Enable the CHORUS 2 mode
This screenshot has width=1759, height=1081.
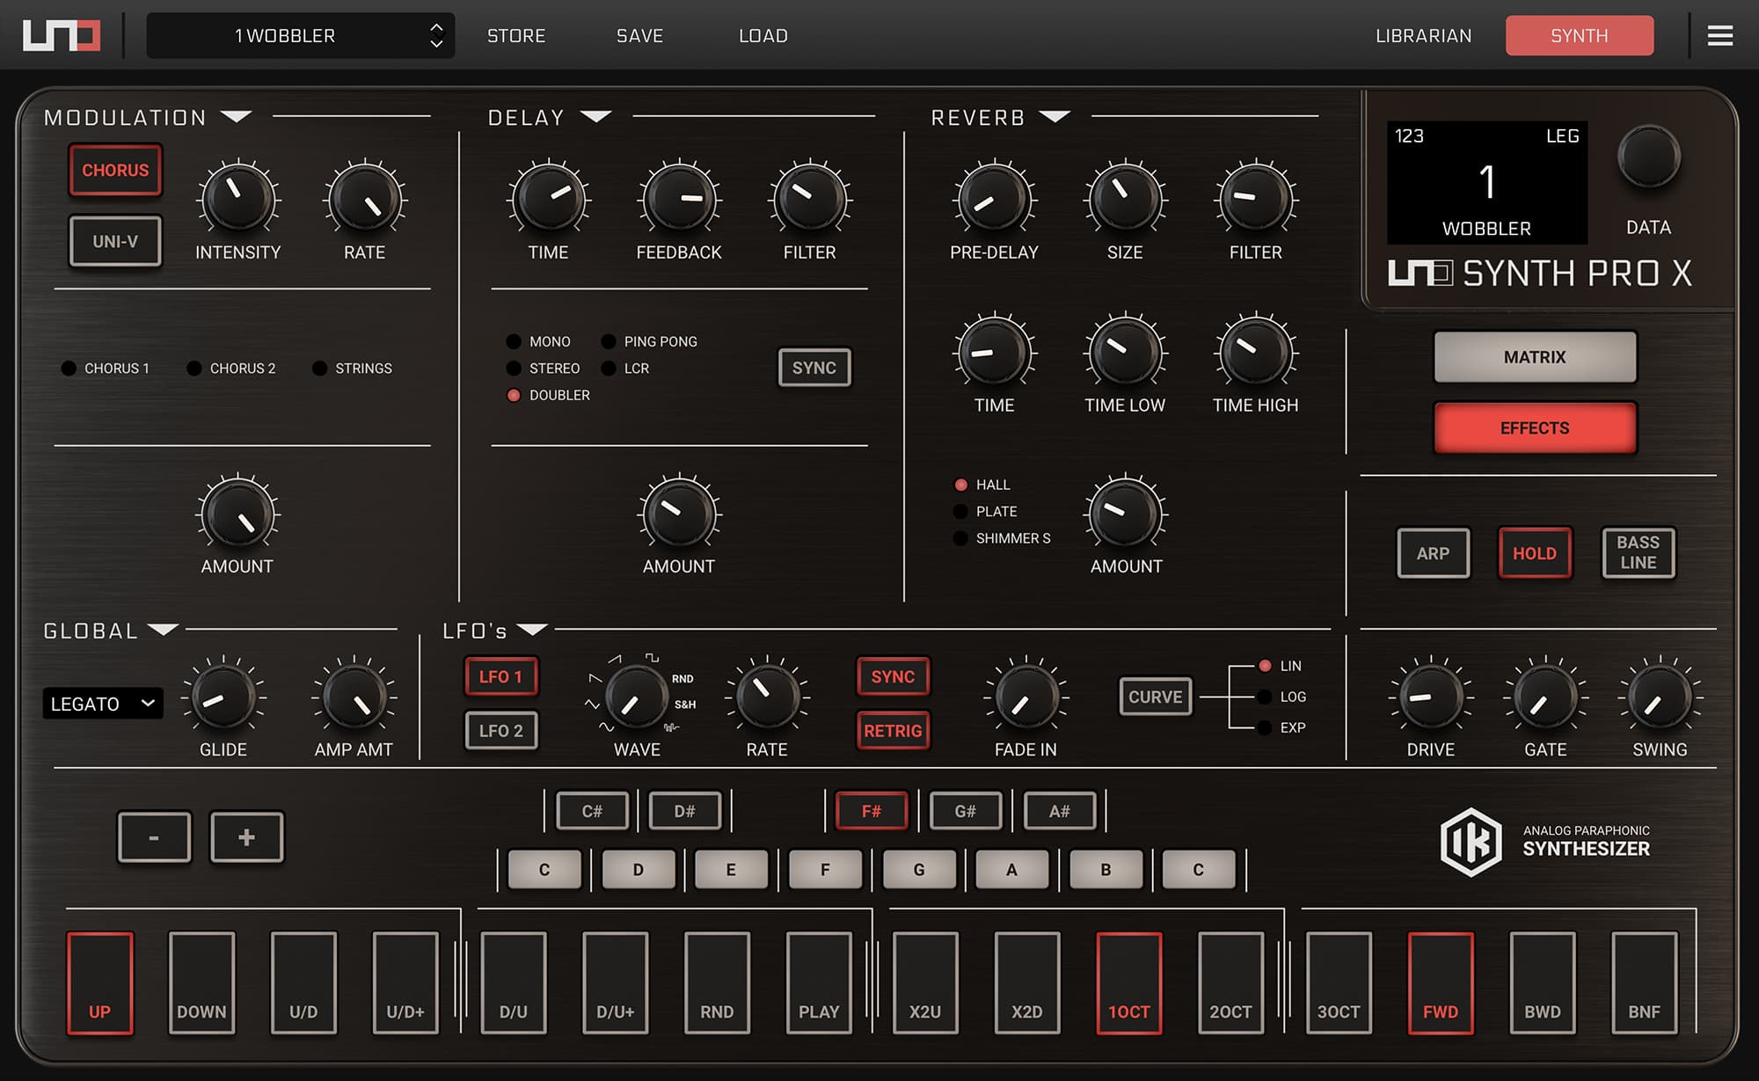194,369
